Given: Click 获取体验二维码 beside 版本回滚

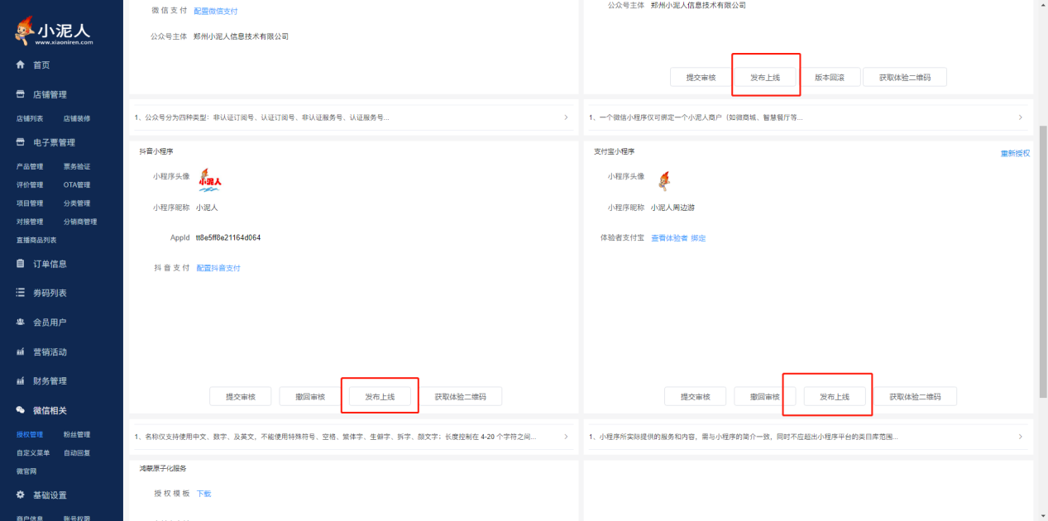Looking at the screenshot, I should point(905,77).
